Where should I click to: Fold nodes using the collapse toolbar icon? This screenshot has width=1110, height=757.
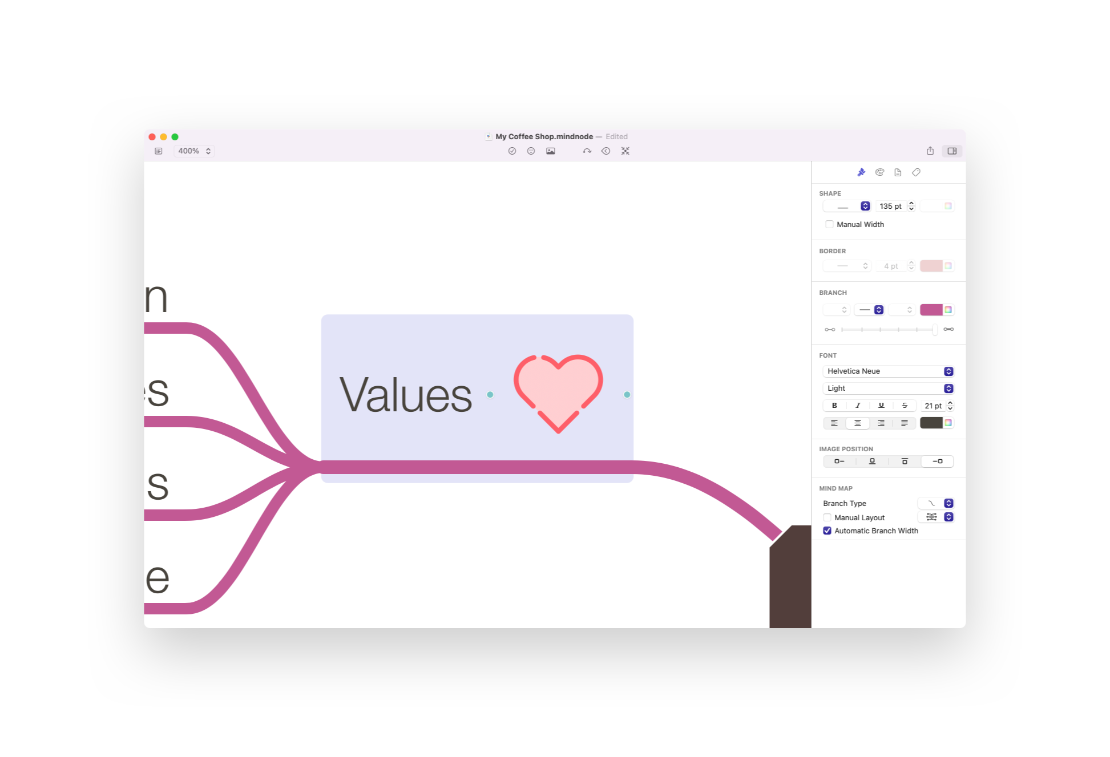pyautogui.click(x=625, y=151)
